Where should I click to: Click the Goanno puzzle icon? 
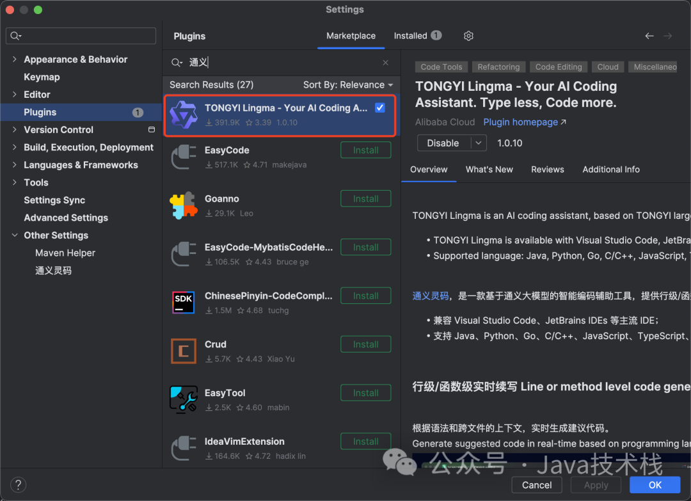click(x=184, y=205)
